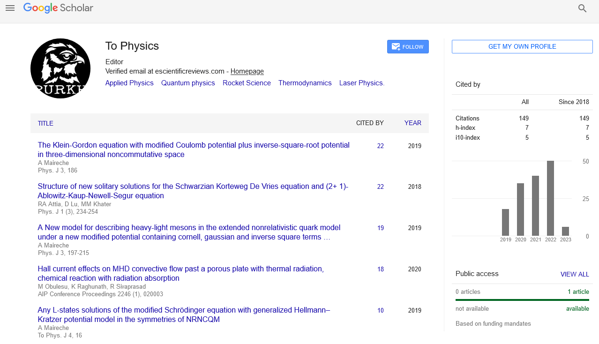The width and height of the screenshot is (599, 344).
Task: Select the Laser Physics interest
Action: 362,83
